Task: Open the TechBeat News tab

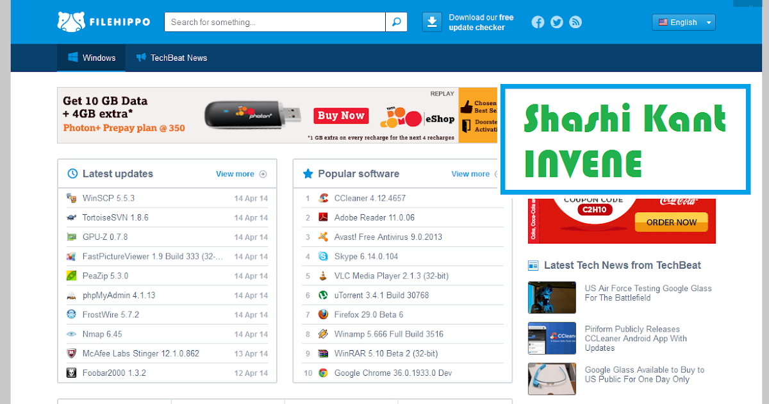Action: [x=171, y=58]
